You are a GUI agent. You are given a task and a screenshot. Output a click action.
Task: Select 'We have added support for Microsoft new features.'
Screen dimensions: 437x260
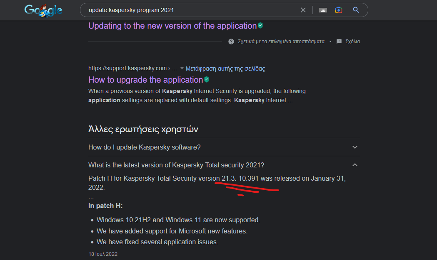pyautogui.click(x=172, y=231)
